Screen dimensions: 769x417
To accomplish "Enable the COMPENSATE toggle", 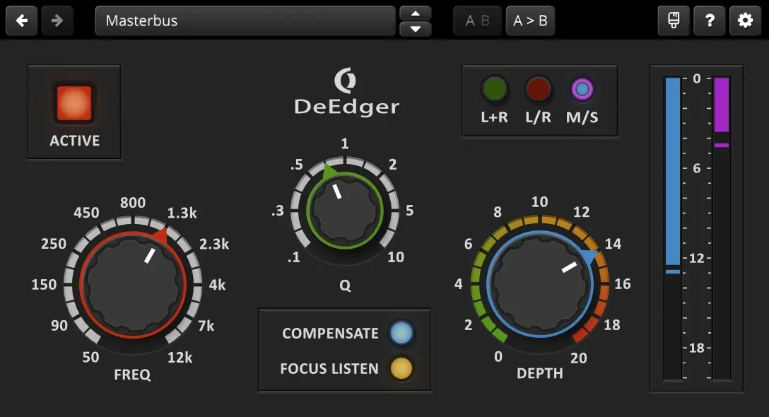I will click(401, 333).
